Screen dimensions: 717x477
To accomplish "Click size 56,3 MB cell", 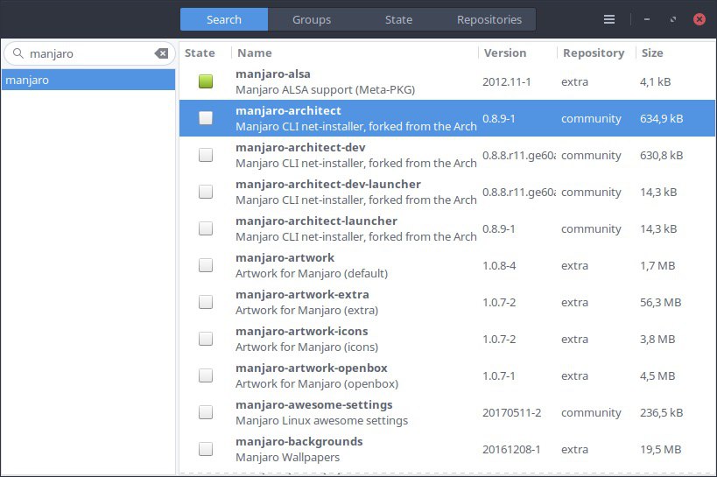I will coord(660,302).
